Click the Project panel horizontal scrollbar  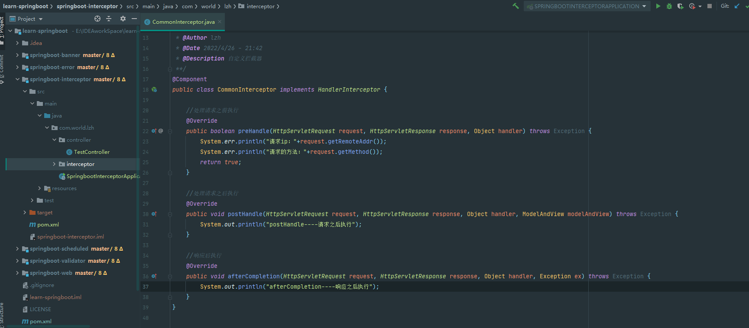(48, 326)
